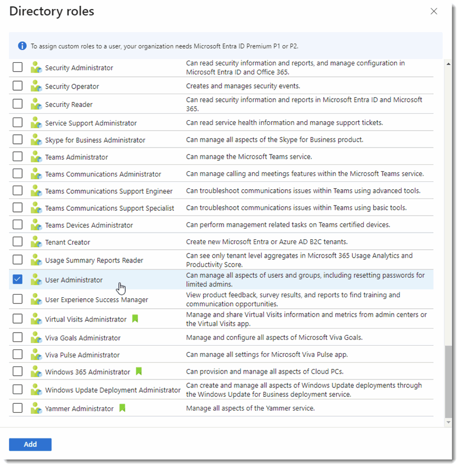
Task: Click the Security Operator role icon
Action: [x=36, y=85]
